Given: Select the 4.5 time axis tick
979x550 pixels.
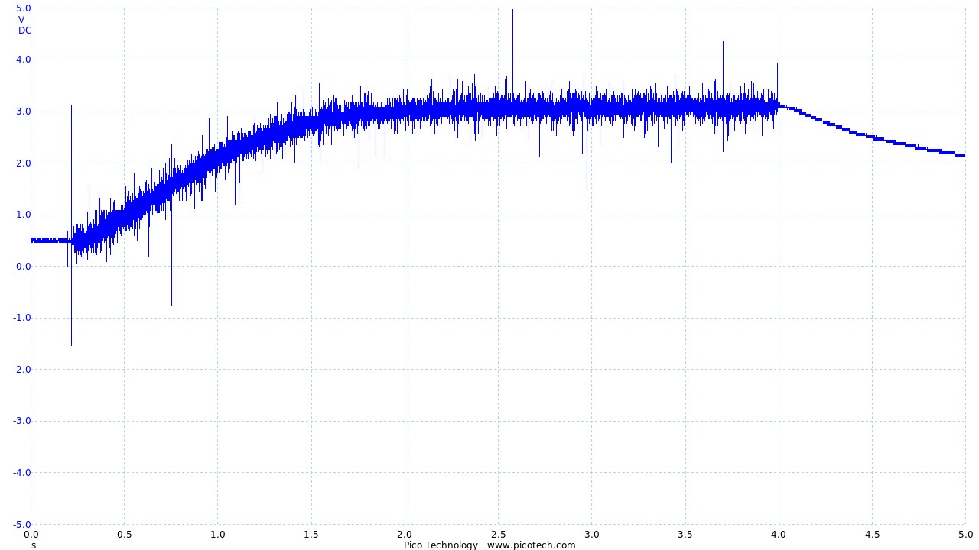Looking at the screenshot, I should pyautogui.click(x=872, y=535).
